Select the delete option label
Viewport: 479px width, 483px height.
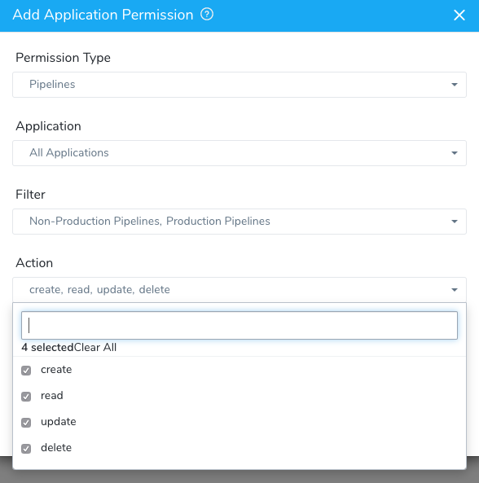coord(56,448)
